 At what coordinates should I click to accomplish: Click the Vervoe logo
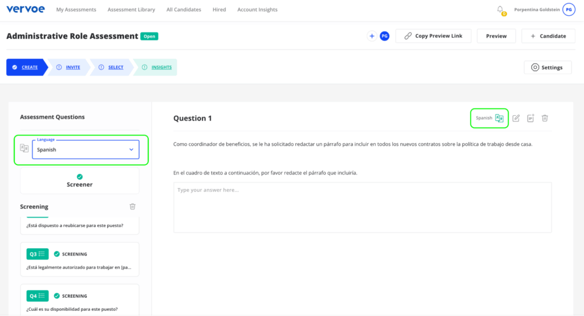[x=25, y=10]
